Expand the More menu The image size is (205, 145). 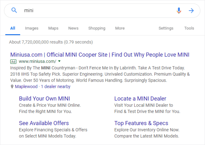(x=120, y=28)
